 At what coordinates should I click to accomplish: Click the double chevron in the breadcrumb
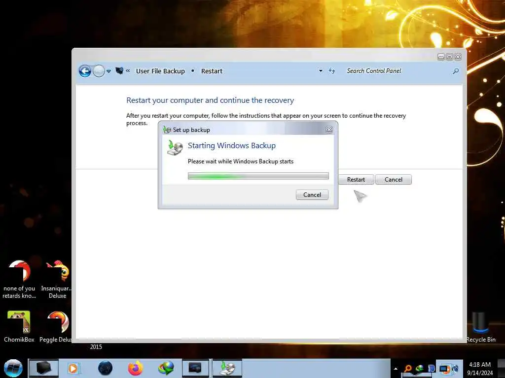point(128,71)
